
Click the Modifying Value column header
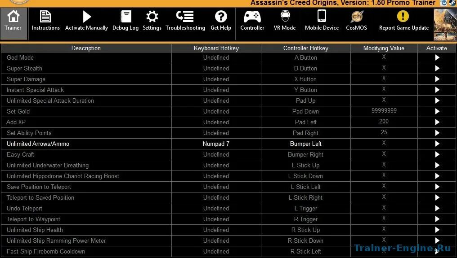click(384, 48)
